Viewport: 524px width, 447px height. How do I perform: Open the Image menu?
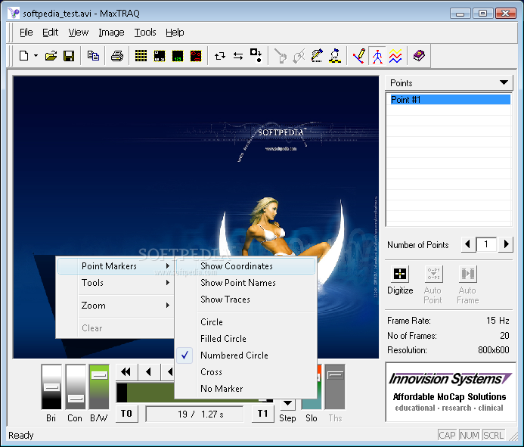111,33
